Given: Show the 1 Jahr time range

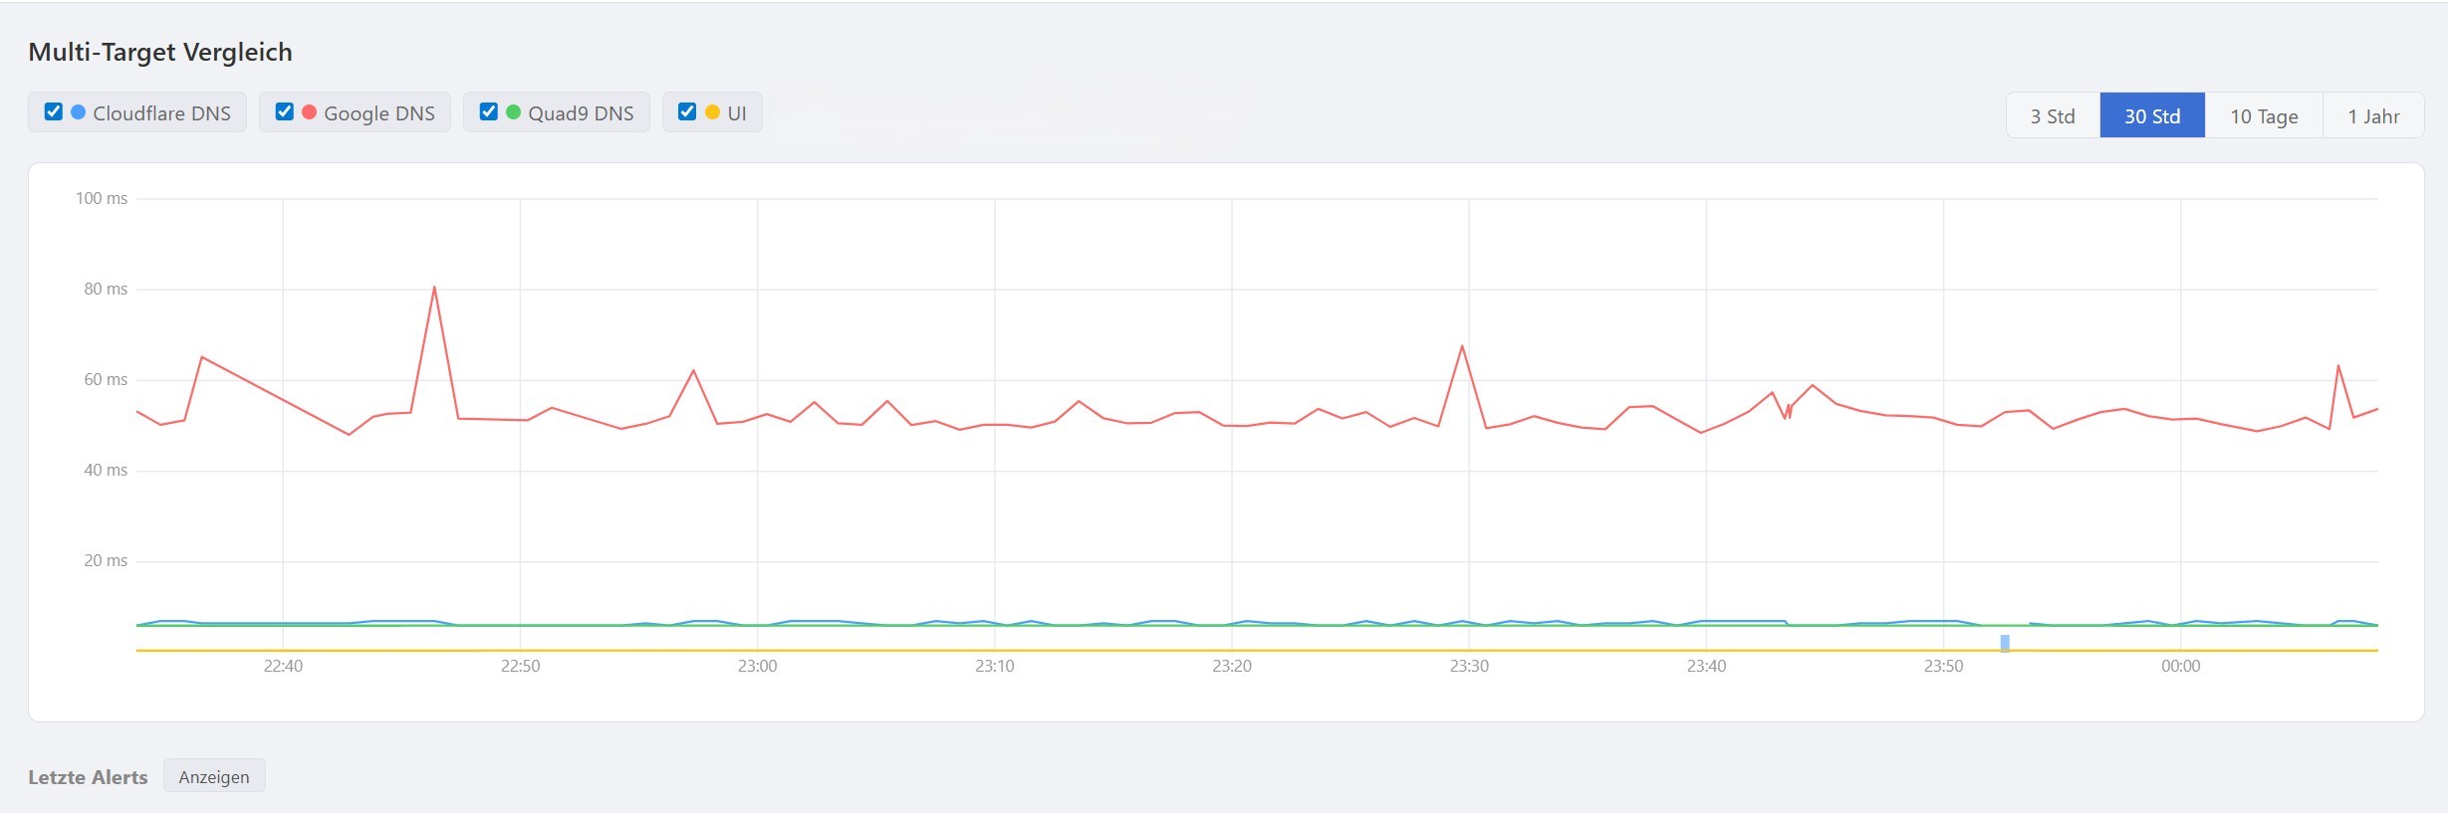Looking at the screenshot, I should click(x=2373, y=116).
